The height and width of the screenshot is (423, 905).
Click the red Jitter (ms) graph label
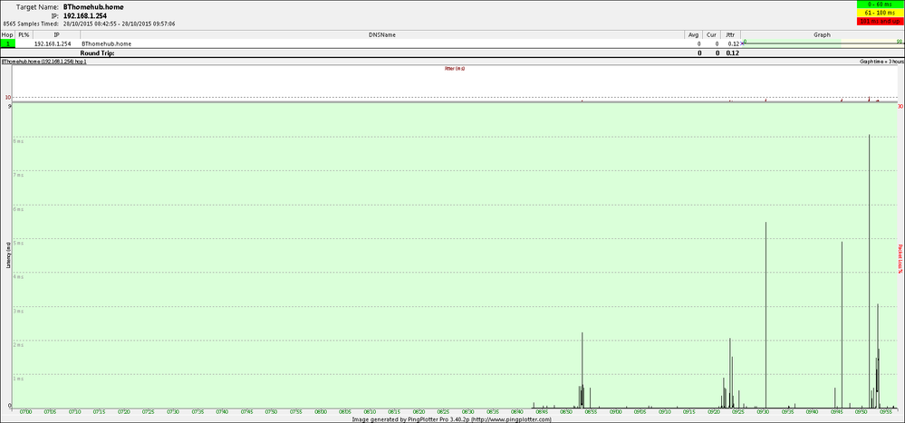pos(455,68)
